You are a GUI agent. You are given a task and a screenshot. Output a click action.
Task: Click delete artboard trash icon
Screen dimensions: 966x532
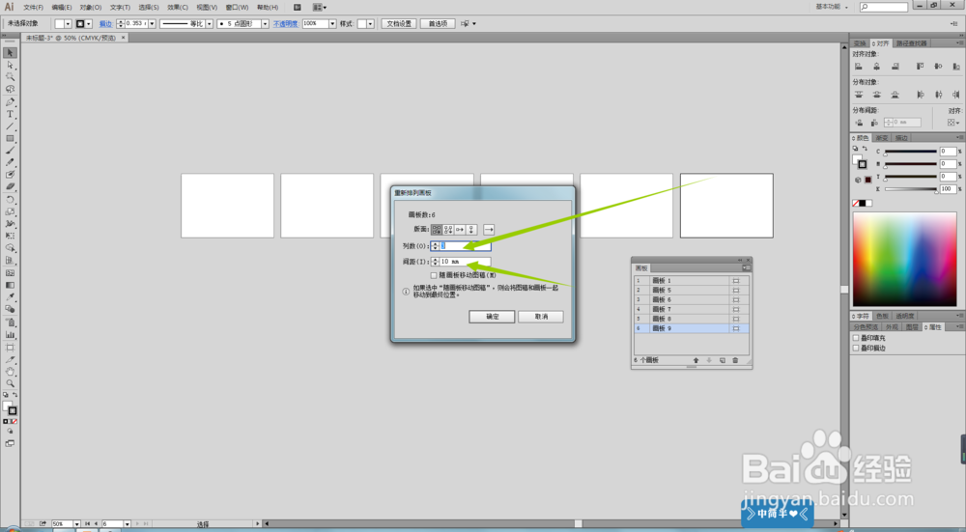tap(735, 360)
